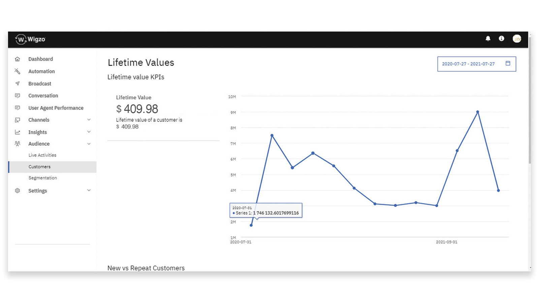Open the calendar icon in date picker
The image size is (539, 303).
[508, 63]
